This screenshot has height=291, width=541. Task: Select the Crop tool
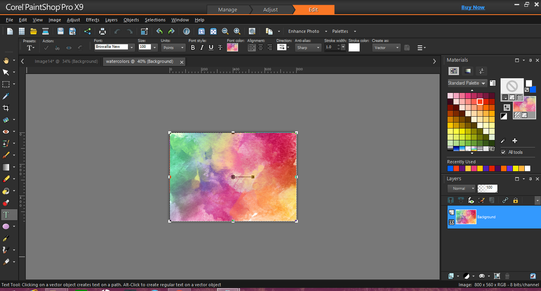pos(6,108)
